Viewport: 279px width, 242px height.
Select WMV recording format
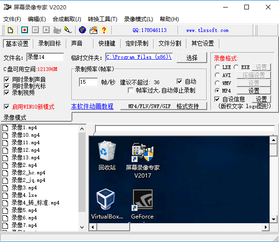click(x=217, y=83)
